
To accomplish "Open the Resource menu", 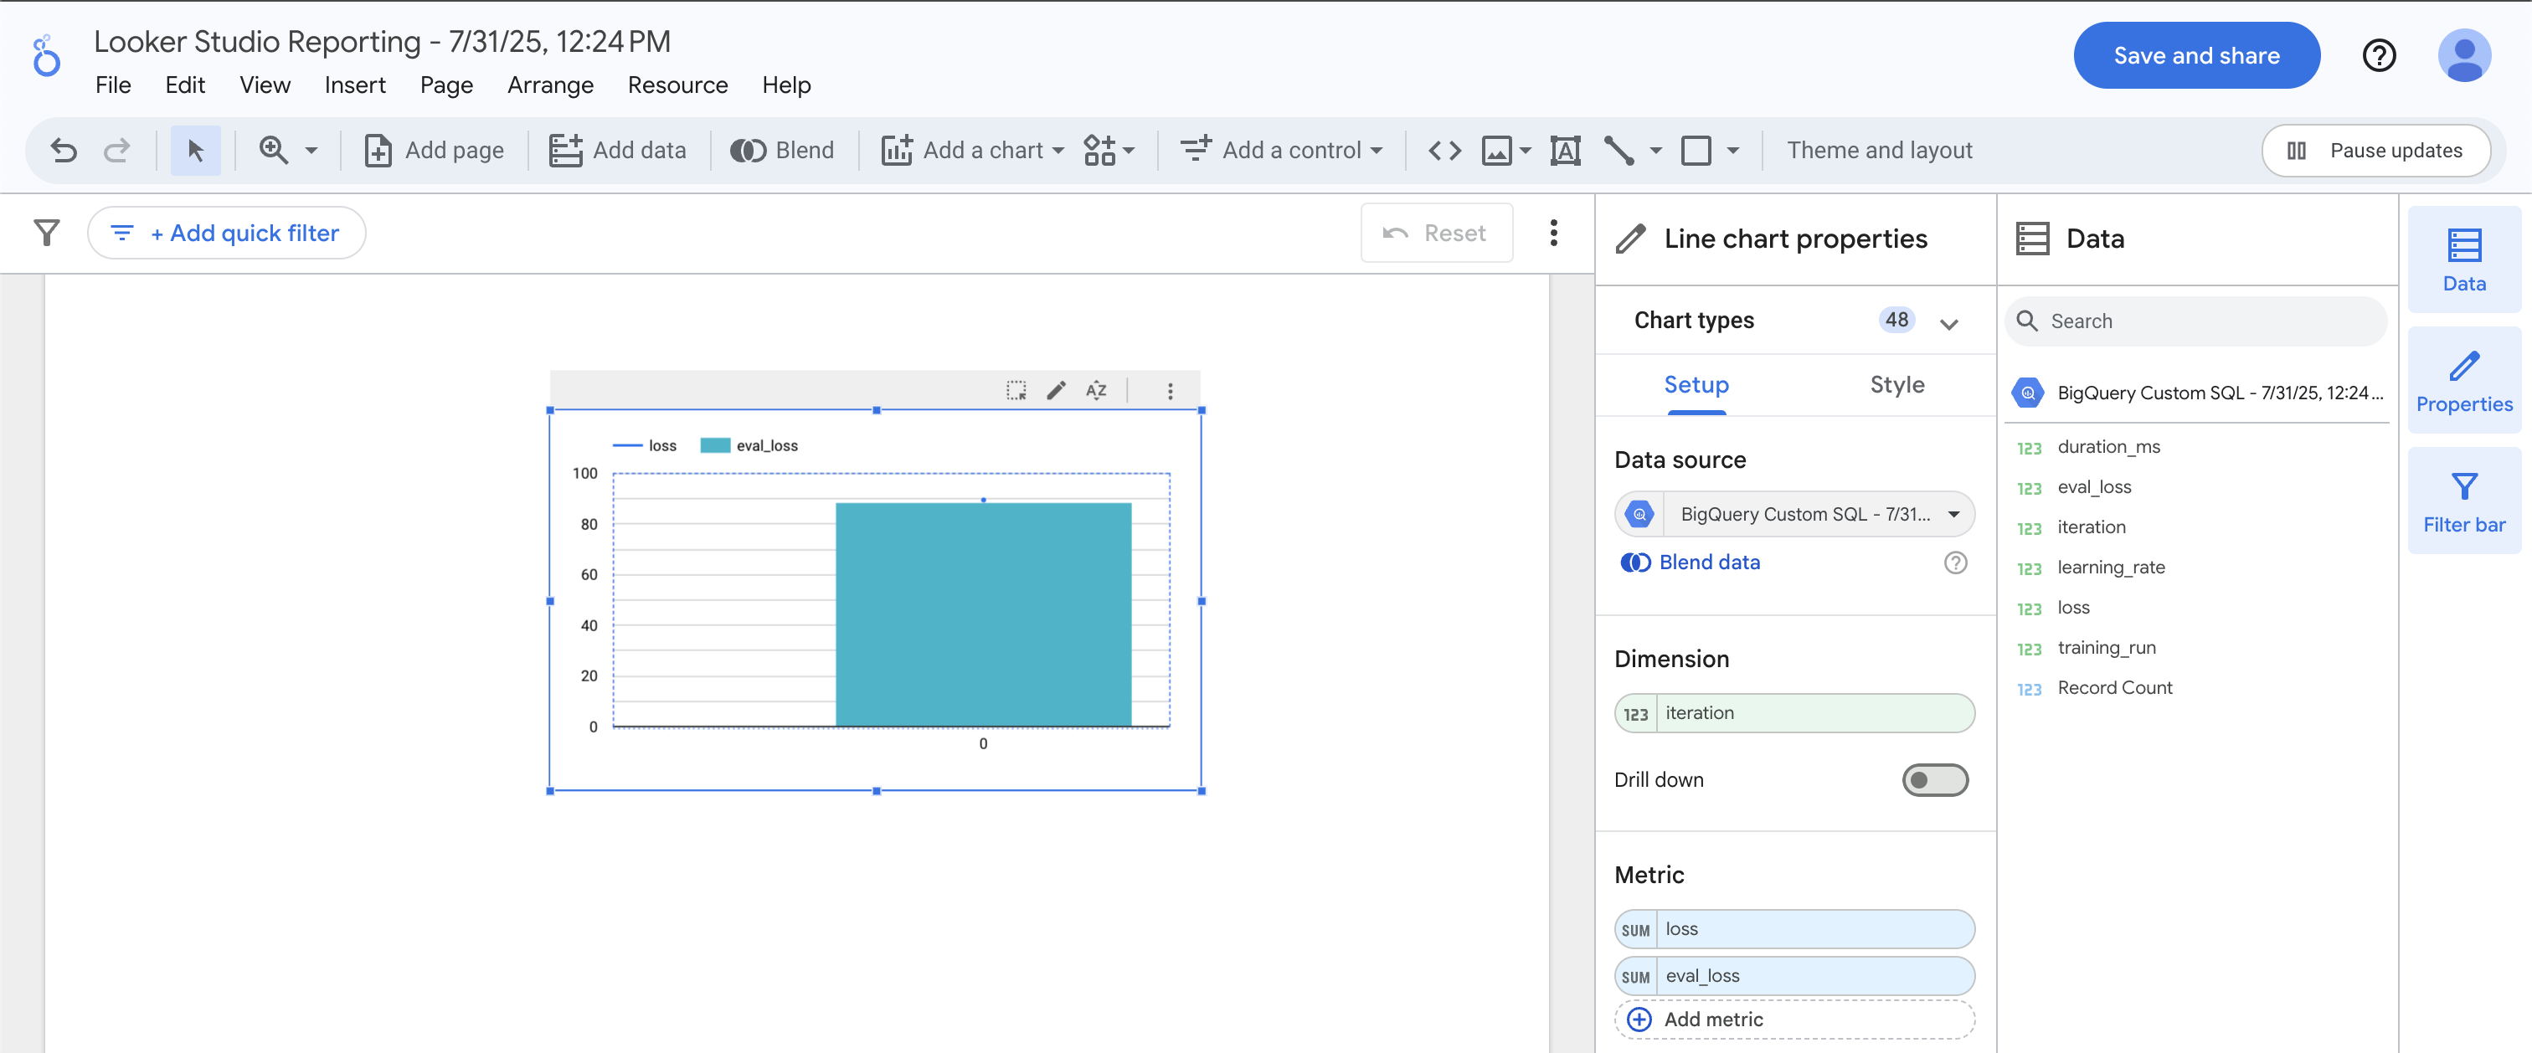I will click(677, 85).
